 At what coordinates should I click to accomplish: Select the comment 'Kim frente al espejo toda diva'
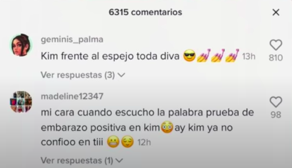click(110, 56)
